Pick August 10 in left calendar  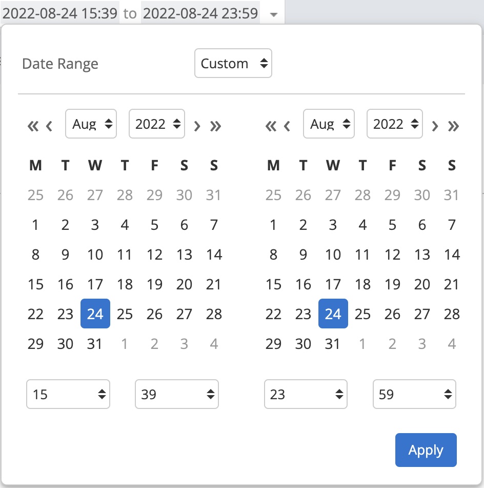coord(95,255)
